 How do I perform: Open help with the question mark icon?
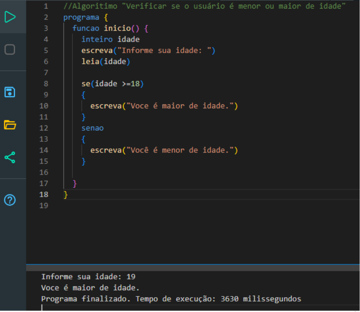coord(10,200)
